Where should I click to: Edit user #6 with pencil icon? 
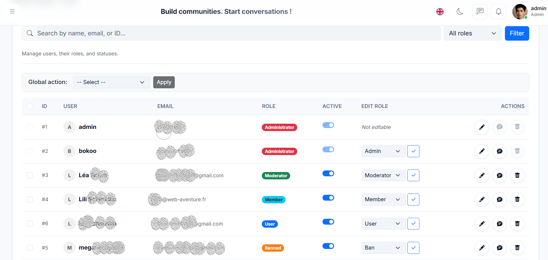click(482, 224)
